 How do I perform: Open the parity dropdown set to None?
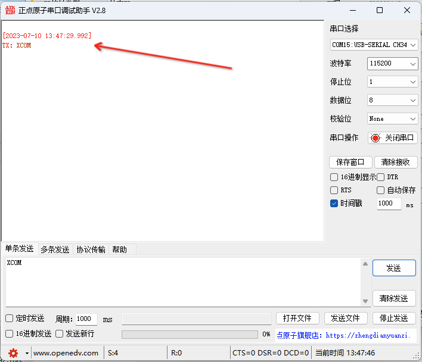click(392, 118)
